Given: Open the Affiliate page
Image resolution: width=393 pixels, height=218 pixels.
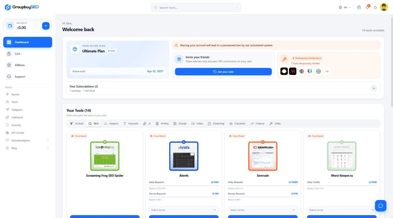Looking at the screenshot, I should pyautogui.click(x=28, y=65).
